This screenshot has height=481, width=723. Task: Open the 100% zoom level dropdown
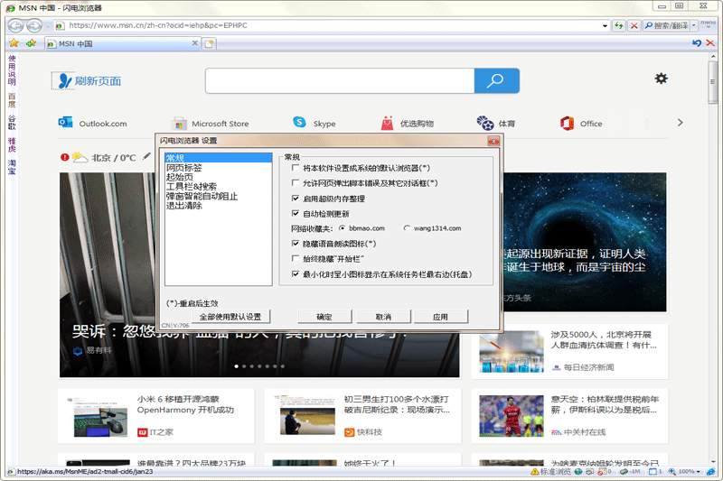click(x=699, y=472)
